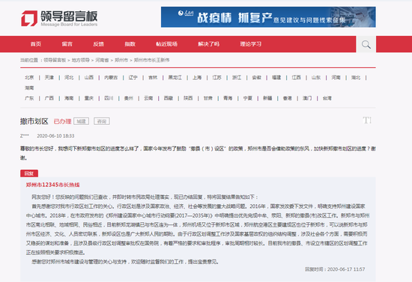Select the 天津 province link
This screenshot has width=412, height=282.
(x=49, y=77)
